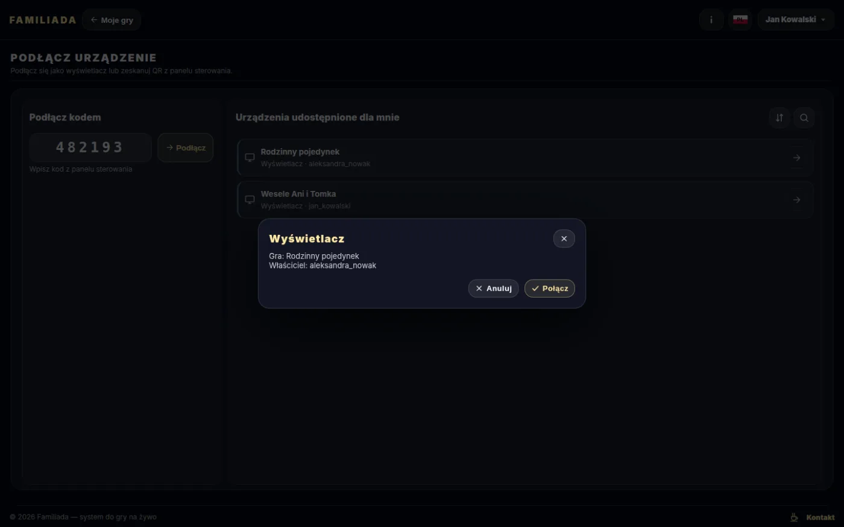Click the coffee cup icon in the footer
The height and width of the screenshot is (527, 844).
tap(794, 517)
